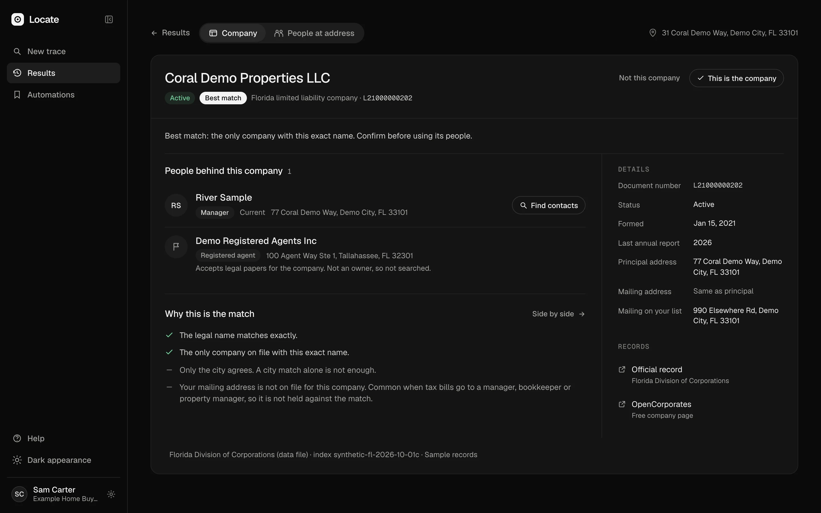This screenshot has width=821, height=513.
Task: Toggle Dark appearance setting
Action: pos(64,460)
